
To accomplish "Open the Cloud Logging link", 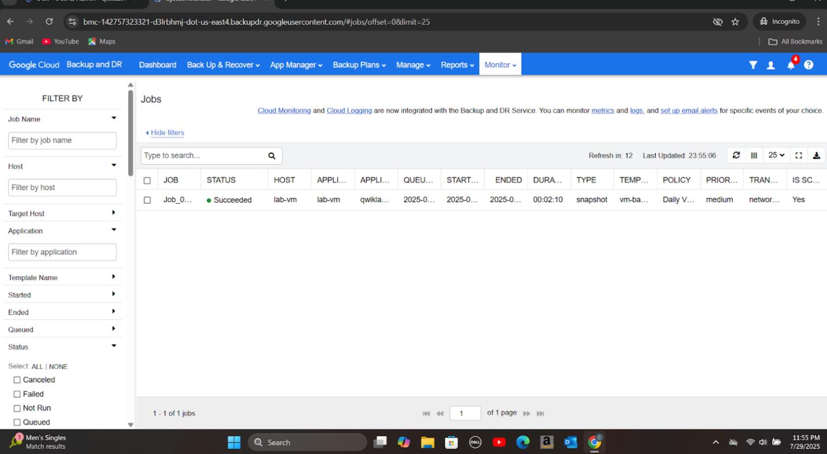I will pos(349,110).
